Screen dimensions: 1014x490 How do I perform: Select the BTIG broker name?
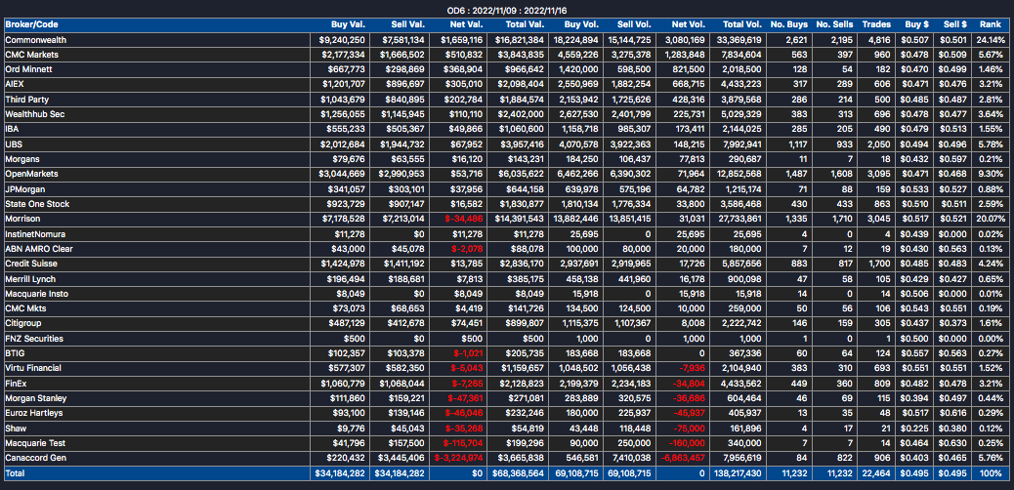pos(15,353)
